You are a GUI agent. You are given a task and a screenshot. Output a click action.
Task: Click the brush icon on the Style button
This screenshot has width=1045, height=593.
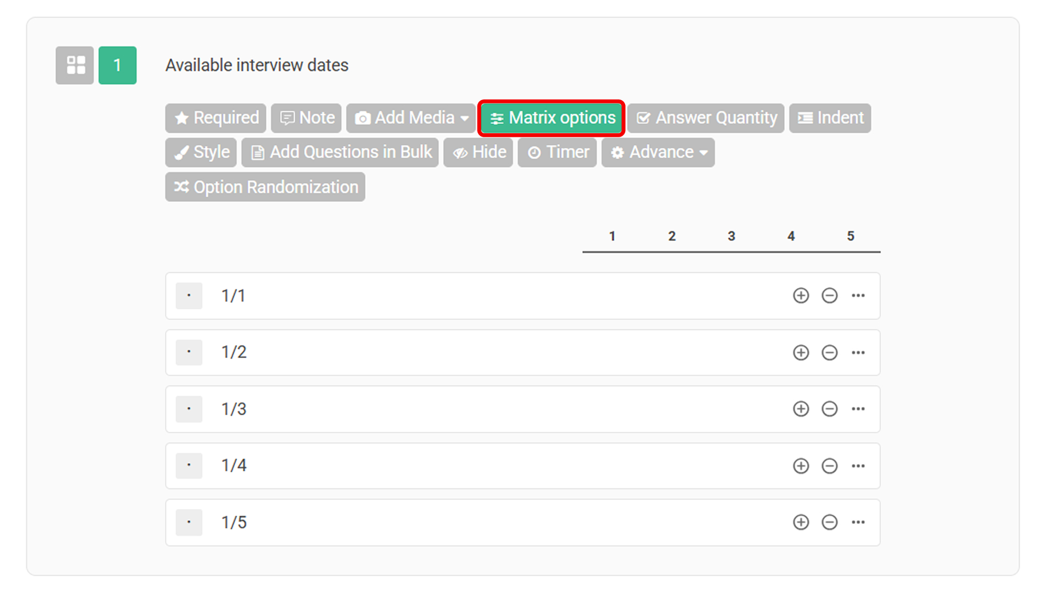click(x=181, y=152)
